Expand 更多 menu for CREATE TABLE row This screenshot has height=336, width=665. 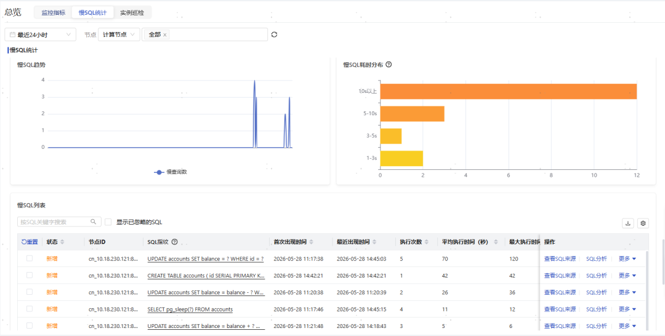pyautogui.click(x=627, y=276)
